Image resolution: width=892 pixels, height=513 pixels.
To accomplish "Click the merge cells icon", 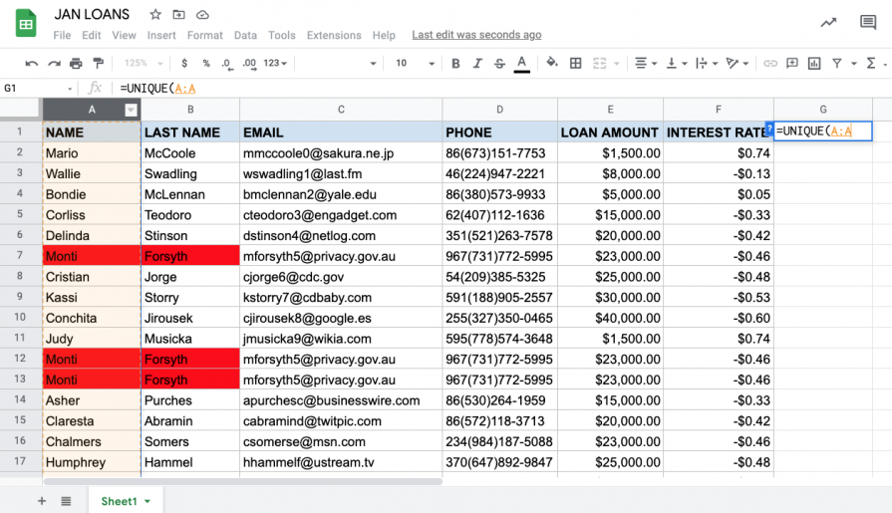I will point(600,63).
